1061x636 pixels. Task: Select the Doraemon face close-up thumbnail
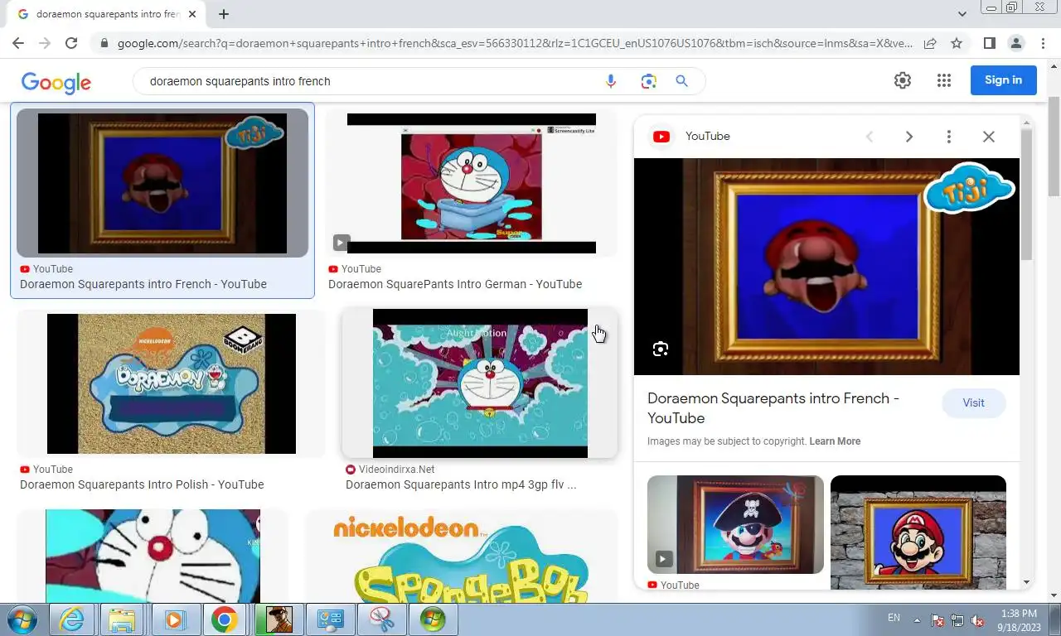153,556
